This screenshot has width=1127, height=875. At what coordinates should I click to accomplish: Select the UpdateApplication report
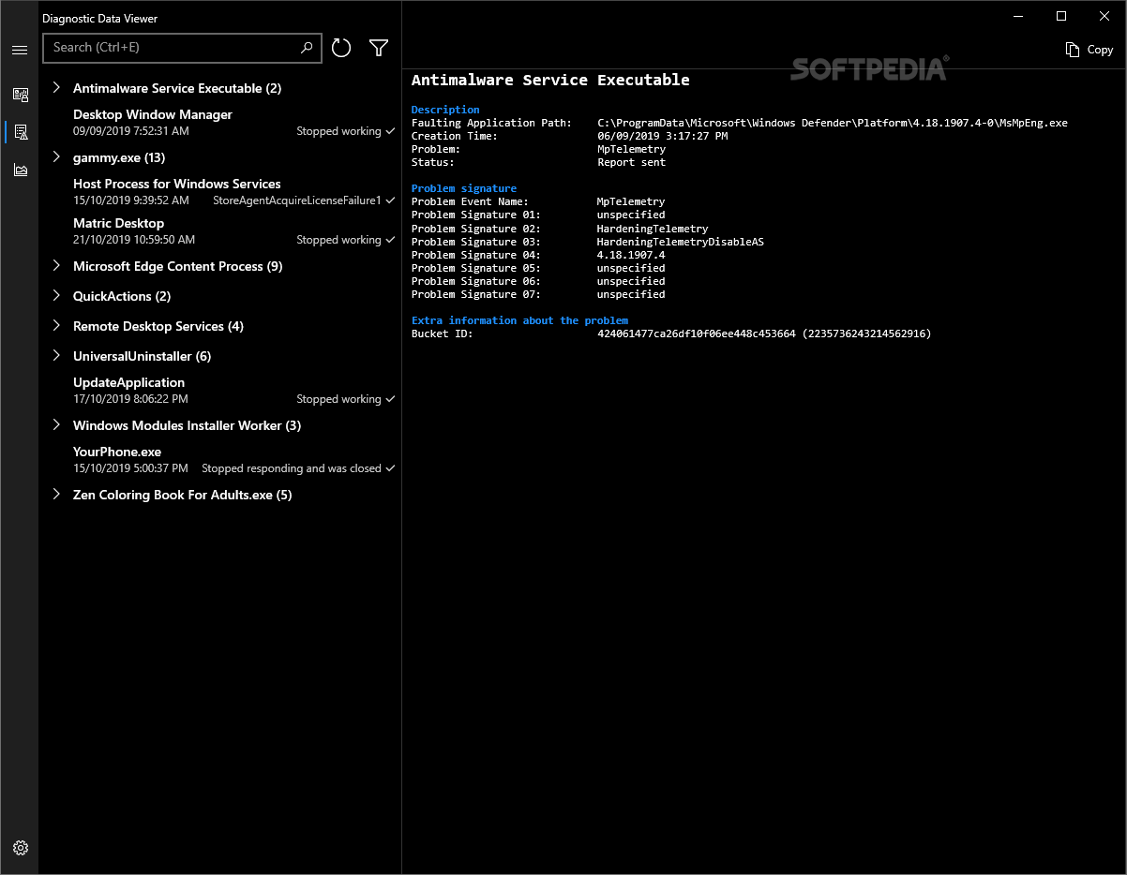tap(220, 391)
